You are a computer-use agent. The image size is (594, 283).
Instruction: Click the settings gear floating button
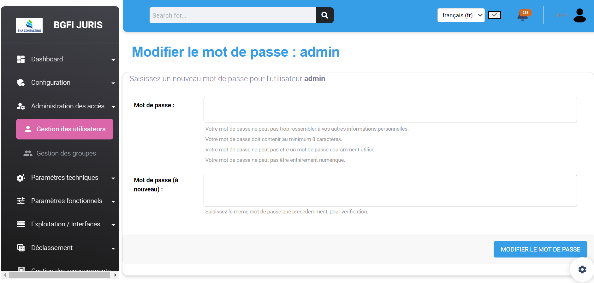[x=582, y=269]
